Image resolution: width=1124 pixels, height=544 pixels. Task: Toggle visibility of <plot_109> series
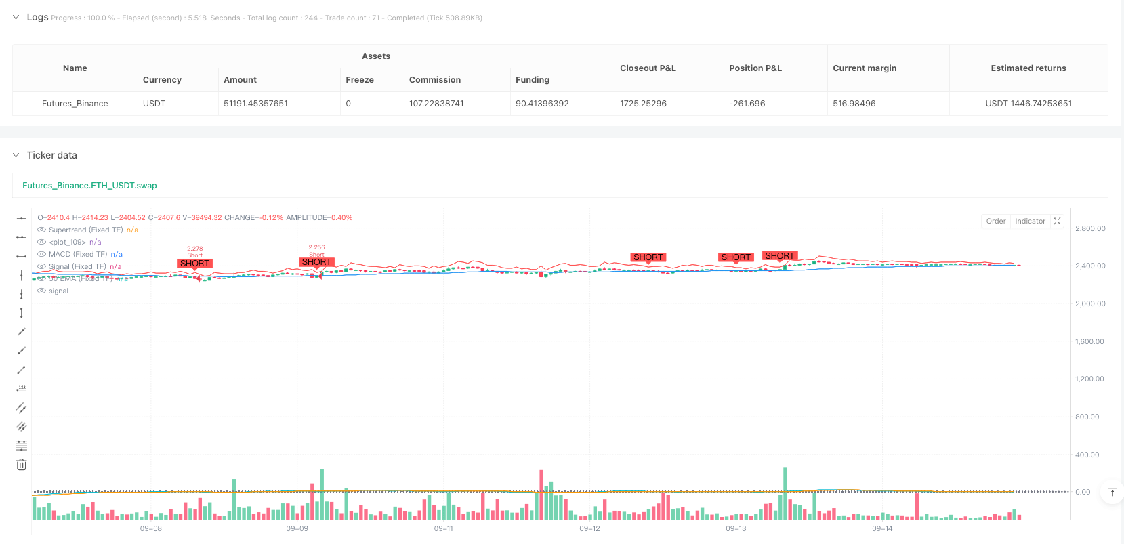pos(41,243)
